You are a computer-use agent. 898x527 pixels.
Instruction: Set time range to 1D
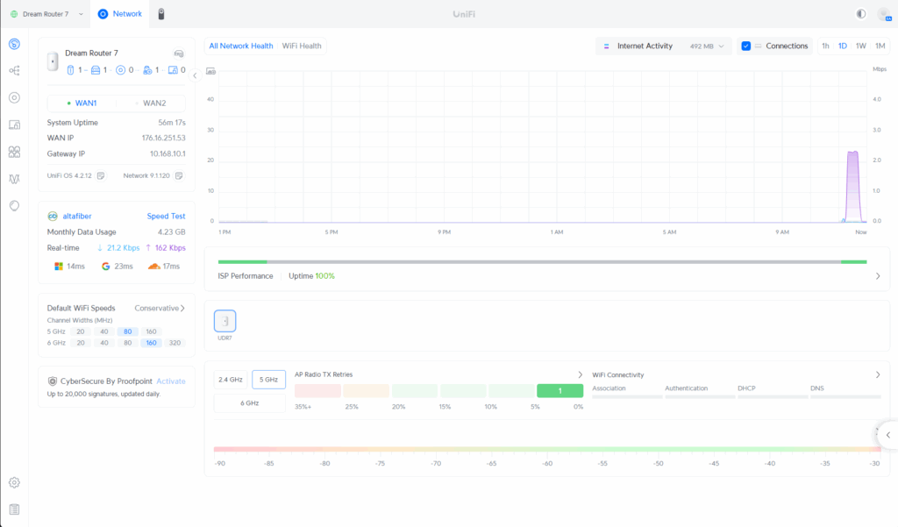coord(843,46)
